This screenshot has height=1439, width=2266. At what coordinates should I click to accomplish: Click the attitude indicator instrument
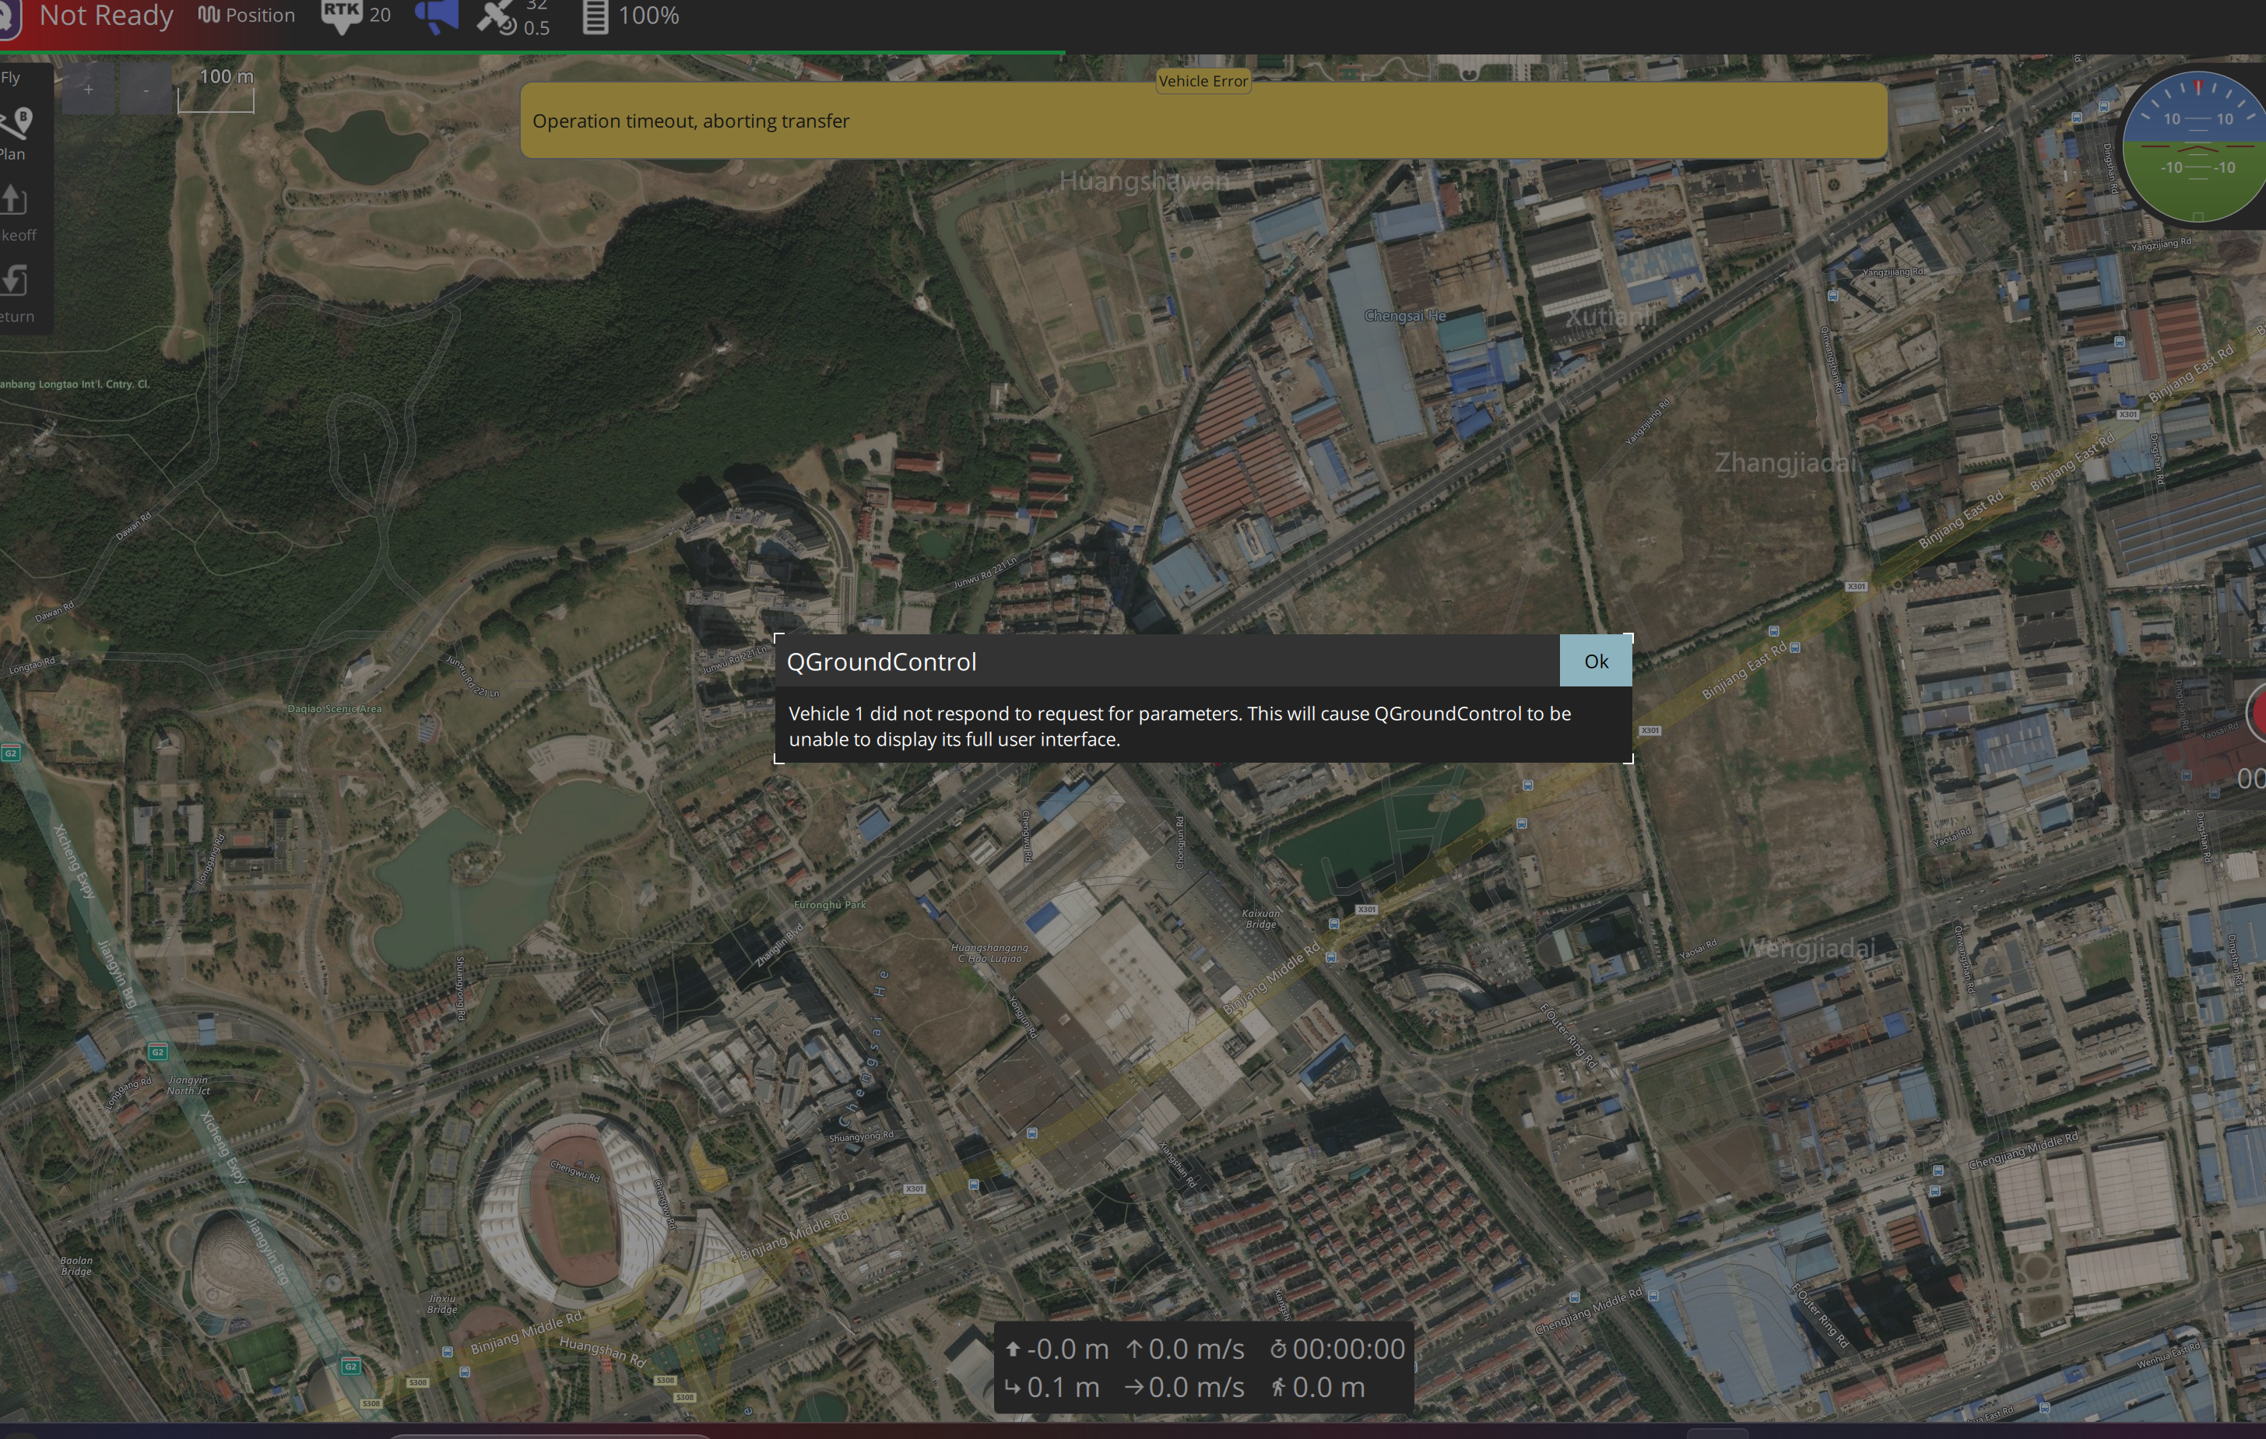pos(2197,146)
